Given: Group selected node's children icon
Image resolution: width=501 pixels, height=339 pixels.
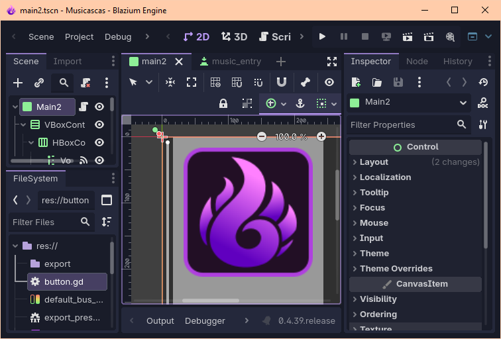Looking at the screenshot, I should pos(247,103).
